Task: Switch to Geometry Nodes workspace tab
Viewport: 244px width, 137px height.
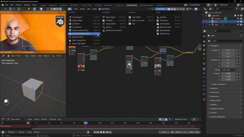Action: coord(146,5)
